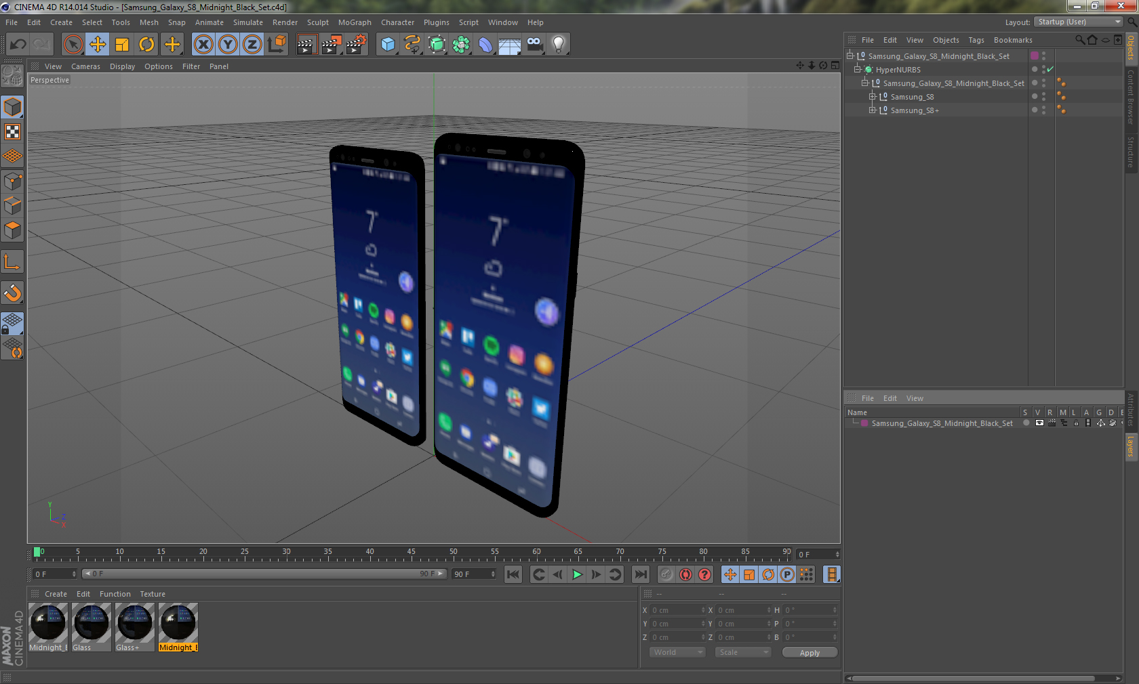This screenshot has width=1139, height=684.
Task: Select the Glass+ material thumbnail
Action: point(134,627)
